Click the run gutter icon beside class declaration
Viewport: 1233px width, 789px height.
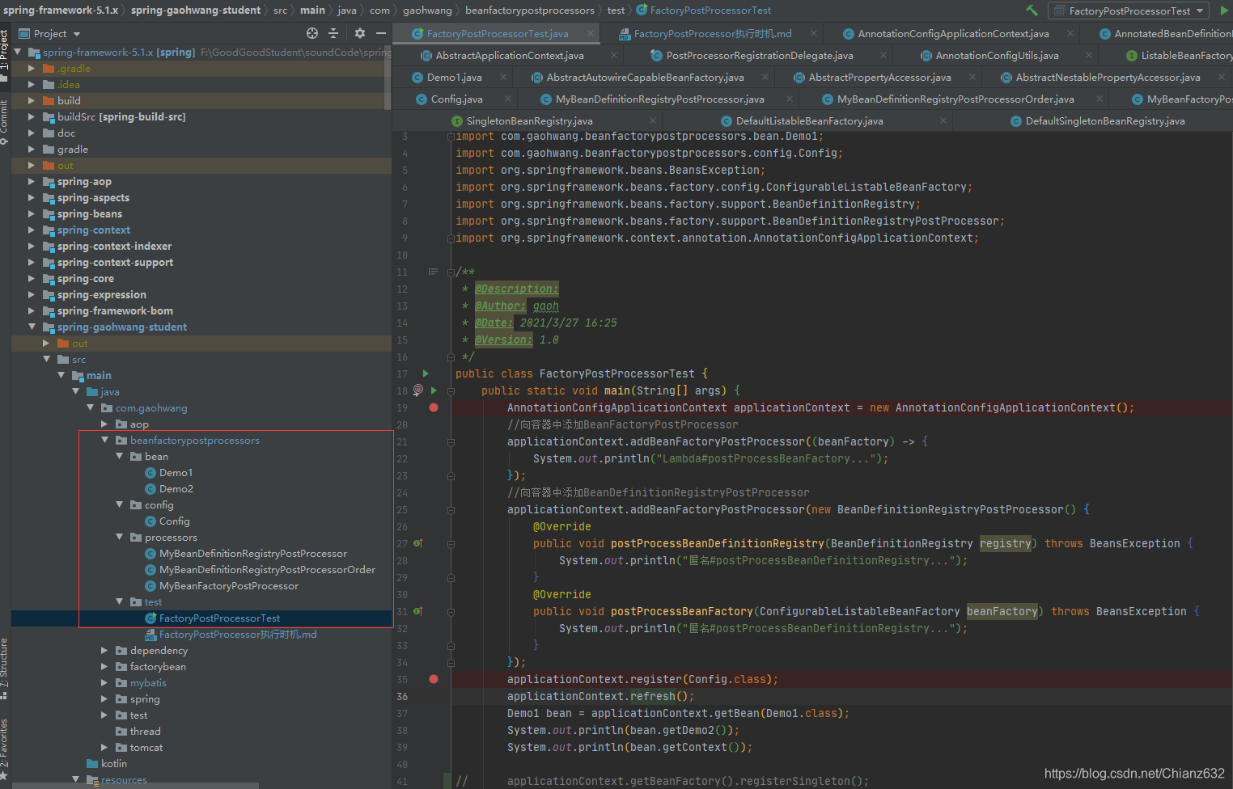pos(426,373)
